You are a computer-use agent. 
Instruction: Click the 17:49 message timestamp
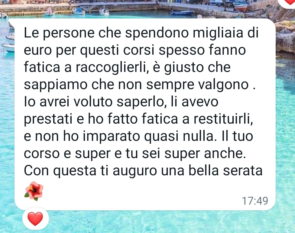click(255, 201)
